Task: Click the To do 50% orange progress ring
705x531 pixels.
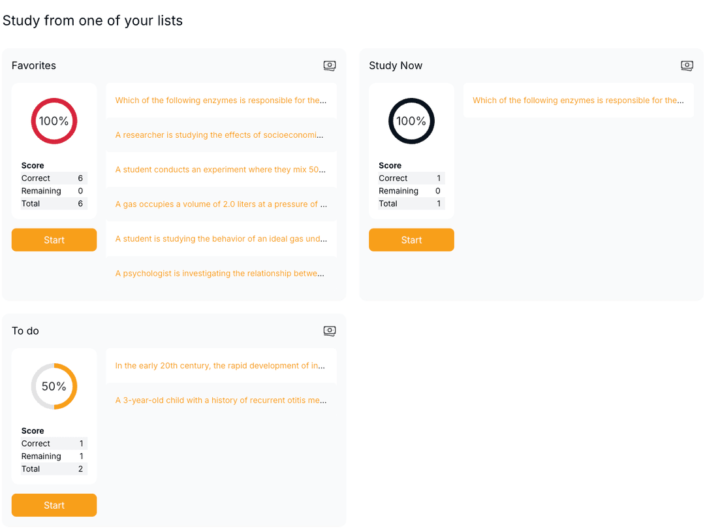Action: pyautogui.click(x=54, y=386)
